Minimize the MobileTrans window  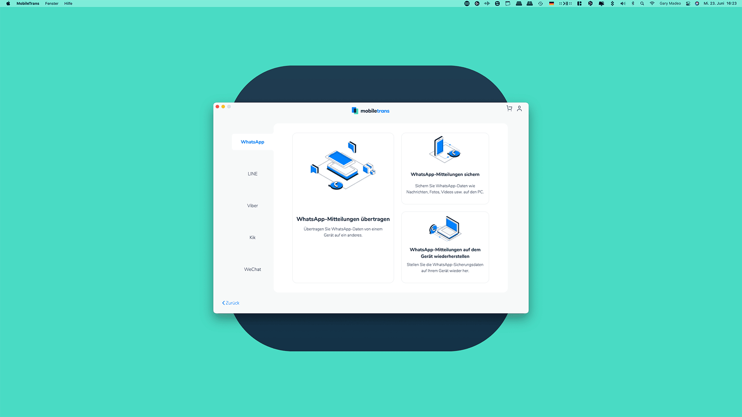click(x=223, y=107)
